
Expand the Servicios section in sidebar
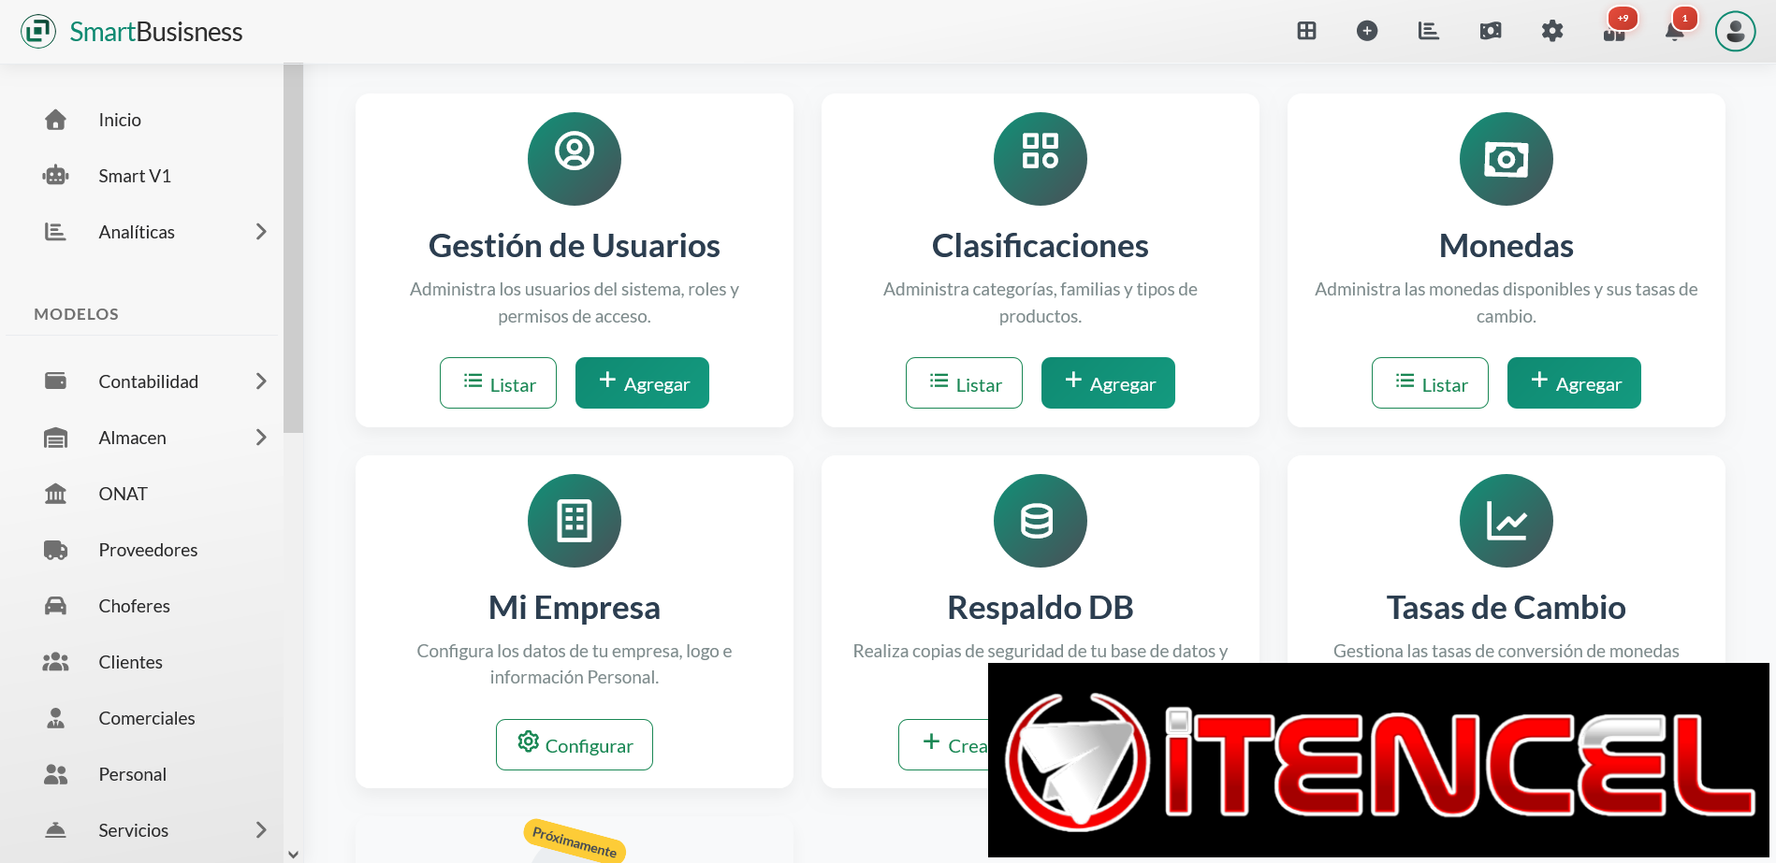(x=261, y=829)
